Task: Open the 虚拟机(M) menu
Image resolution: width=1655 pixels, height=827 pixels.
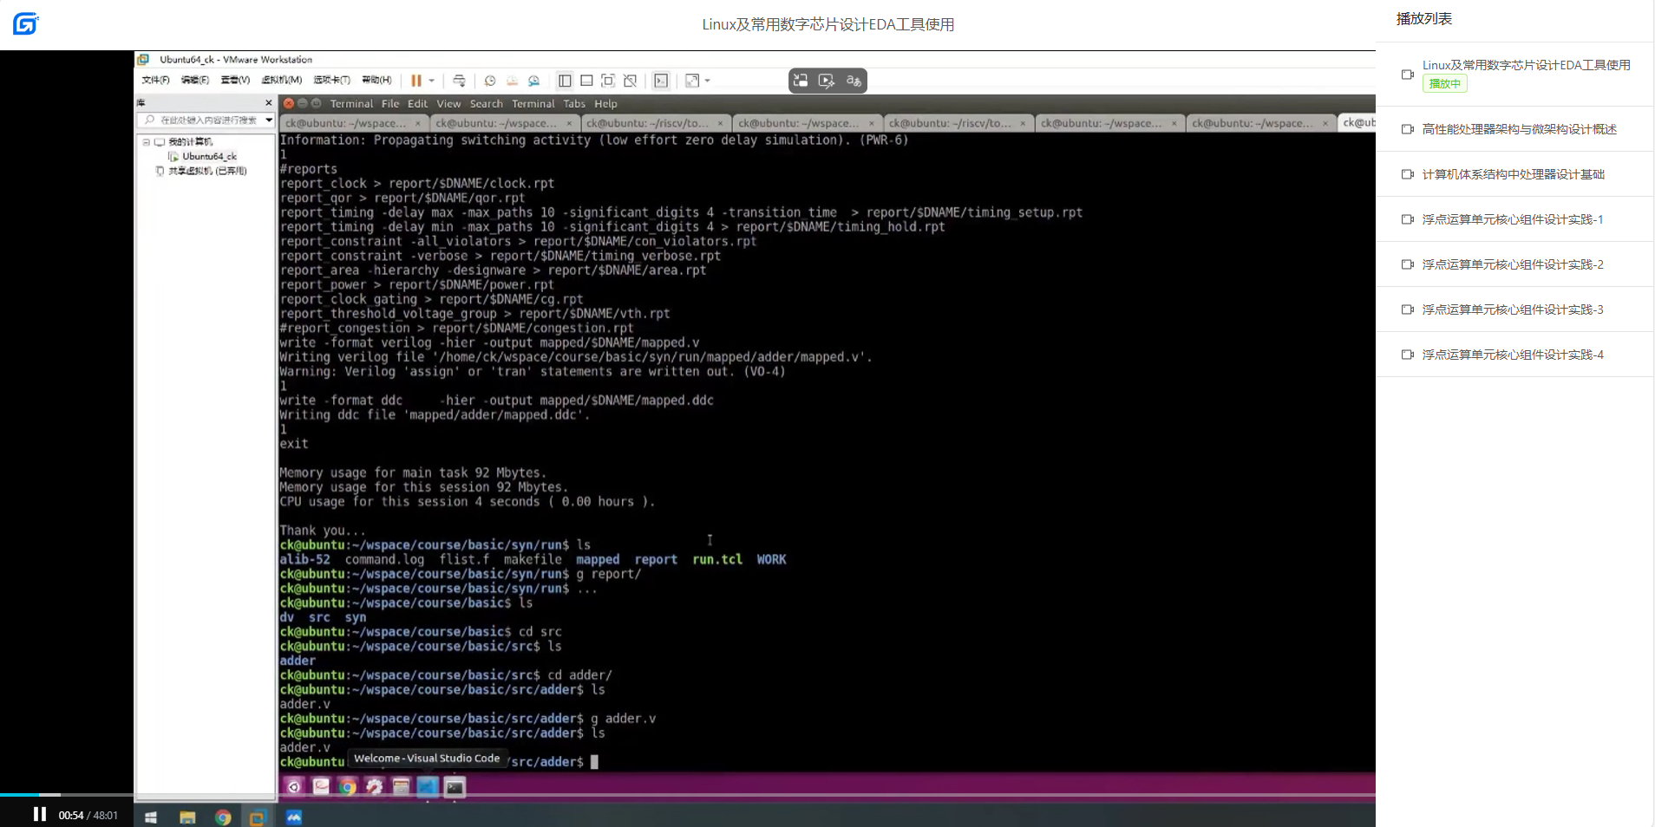Action: tap(282, 80)
